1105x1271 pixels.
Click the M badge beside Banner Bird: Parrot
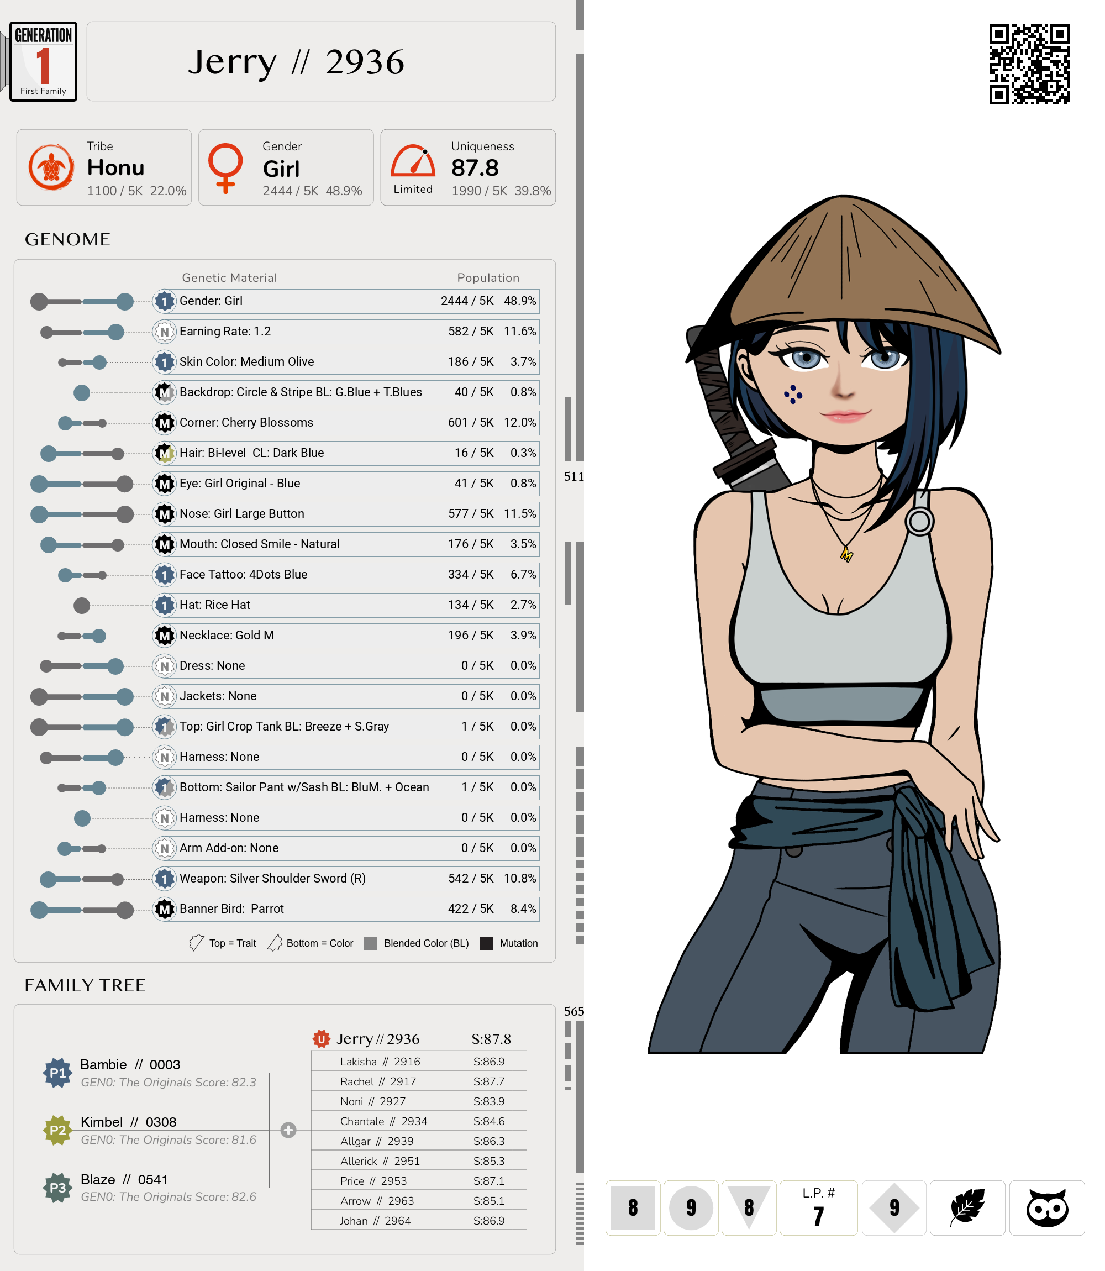[165, 909]
